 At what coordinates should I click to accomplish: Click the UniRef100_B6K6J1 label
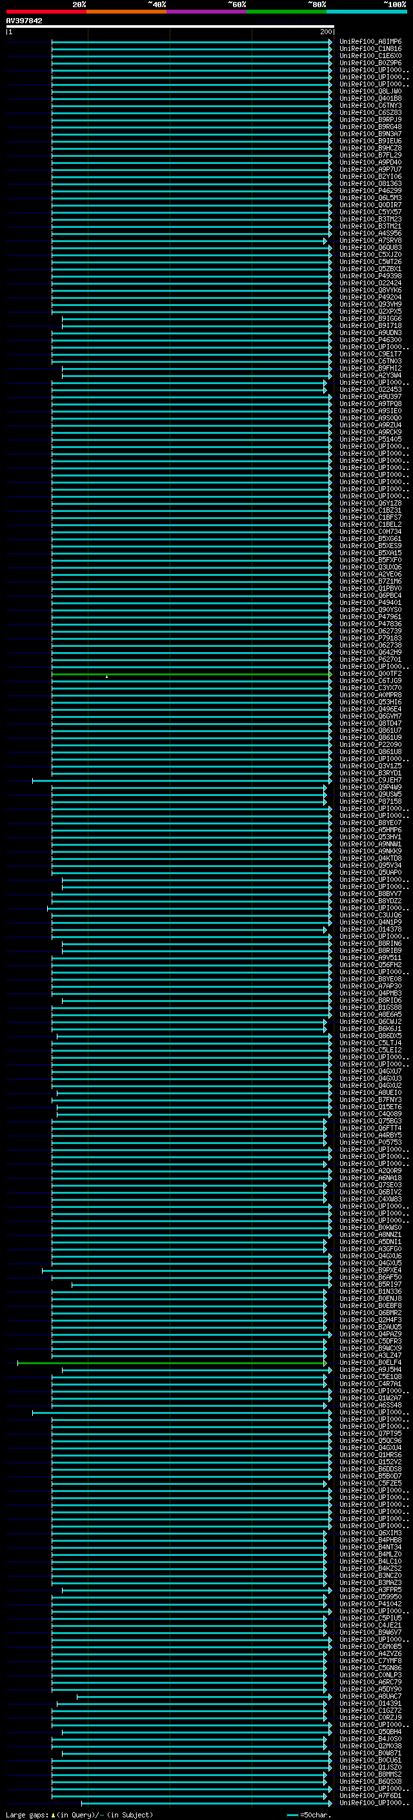(x=370, y=1028)
